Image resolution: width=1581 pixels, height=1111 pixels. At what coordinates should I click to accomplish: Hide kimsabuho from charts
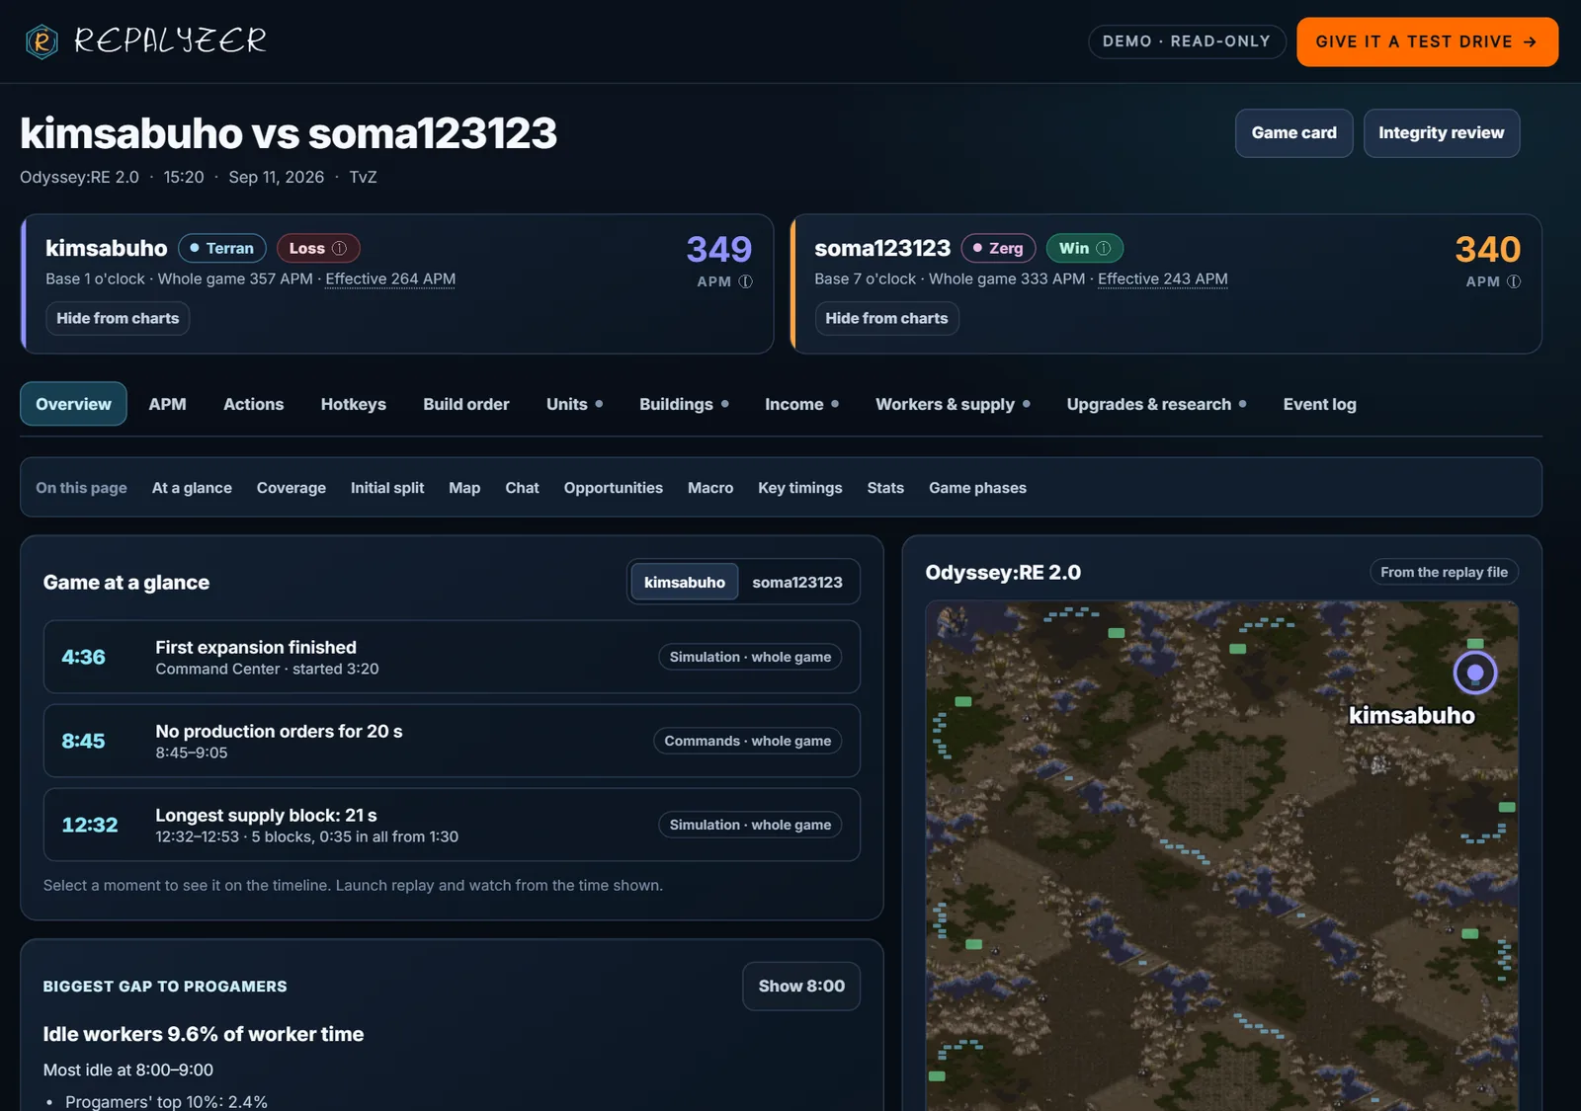118,318
